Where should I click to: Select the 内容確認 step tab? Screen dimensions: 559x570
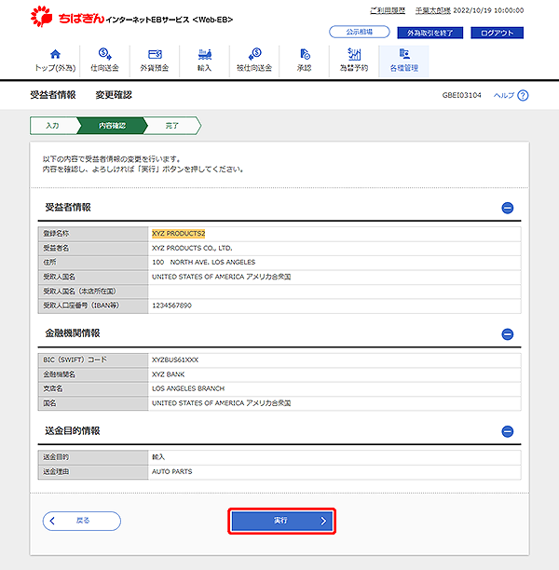112,126
